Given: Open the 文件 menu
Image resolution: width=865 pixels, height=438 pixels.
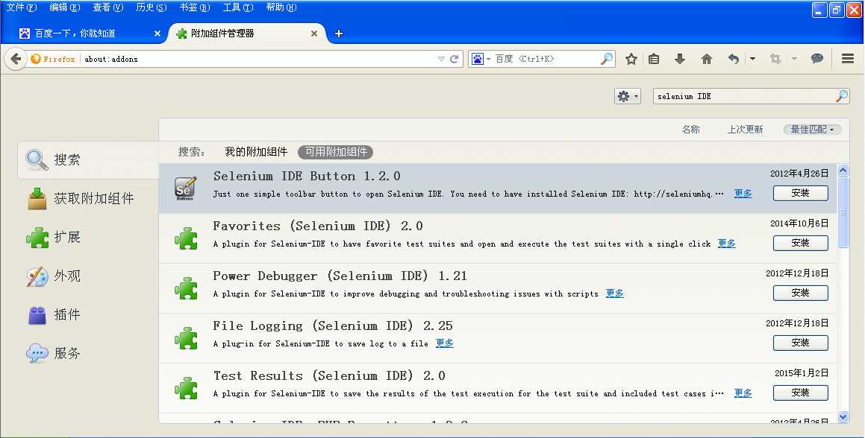Looking at the screenshot, I should [x=22, y=7].
